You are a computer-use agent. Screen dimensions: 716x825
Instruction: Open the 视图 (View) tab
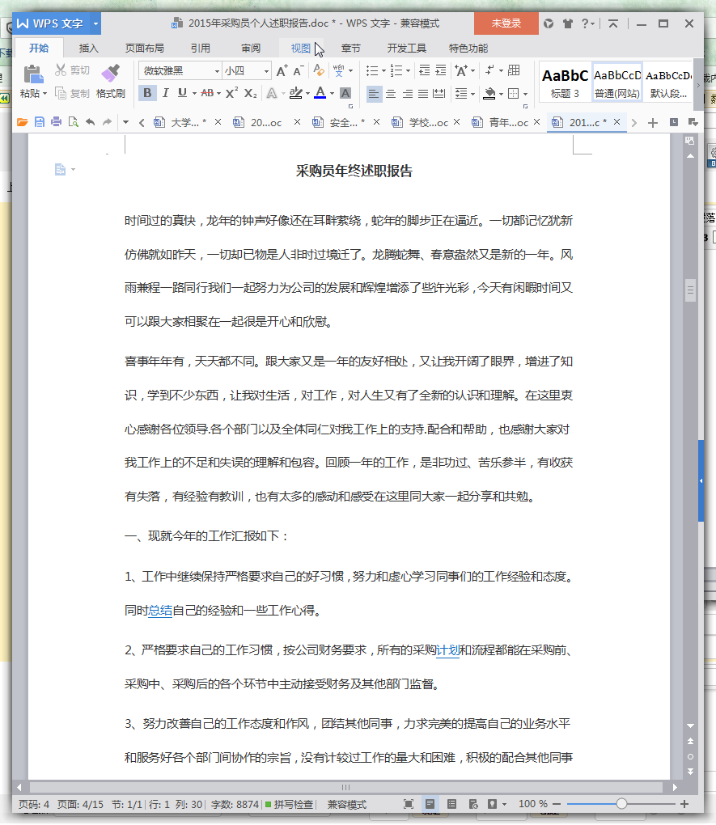pos(301,49)
